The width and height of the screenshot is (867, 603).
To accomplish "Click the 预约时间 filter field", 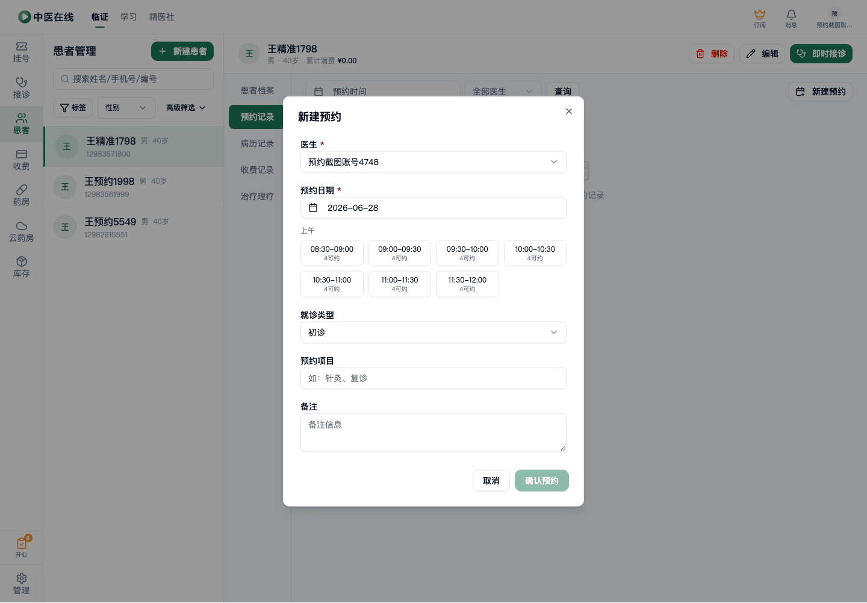I will (x=383, y=92).
